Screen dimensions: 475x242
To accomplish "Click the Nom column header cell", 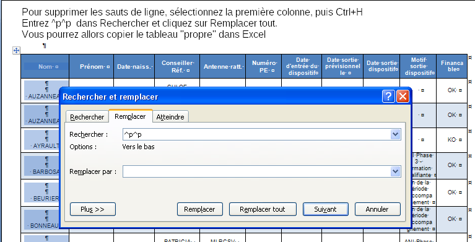I will click(x=45, y=66).
